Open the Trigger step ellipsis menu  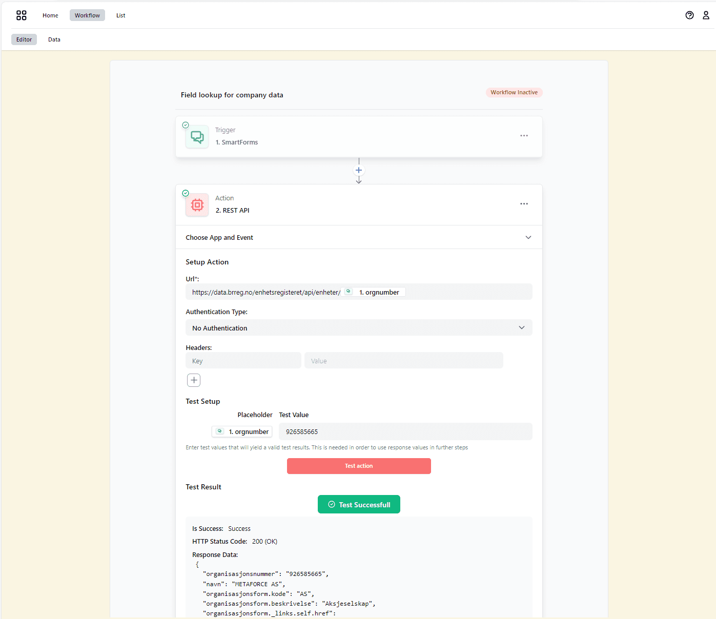point(524,135)
